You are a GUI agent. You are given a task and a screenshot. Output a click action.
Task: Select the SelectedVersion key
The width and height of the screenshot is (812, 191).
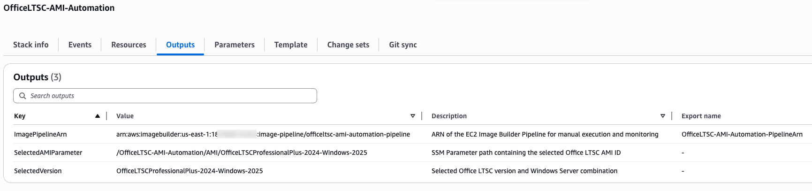point(38,171)
